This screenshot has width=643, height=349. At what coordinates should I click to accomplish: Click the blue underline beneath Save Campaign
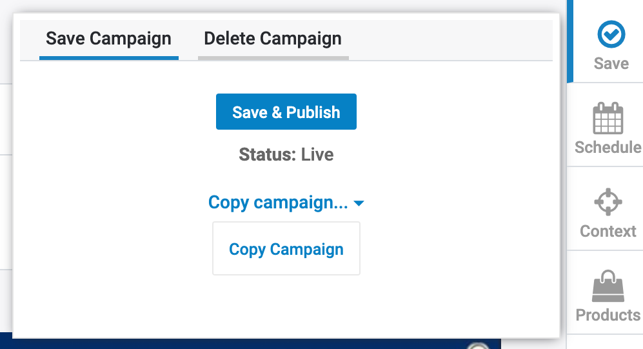point(108,58)
